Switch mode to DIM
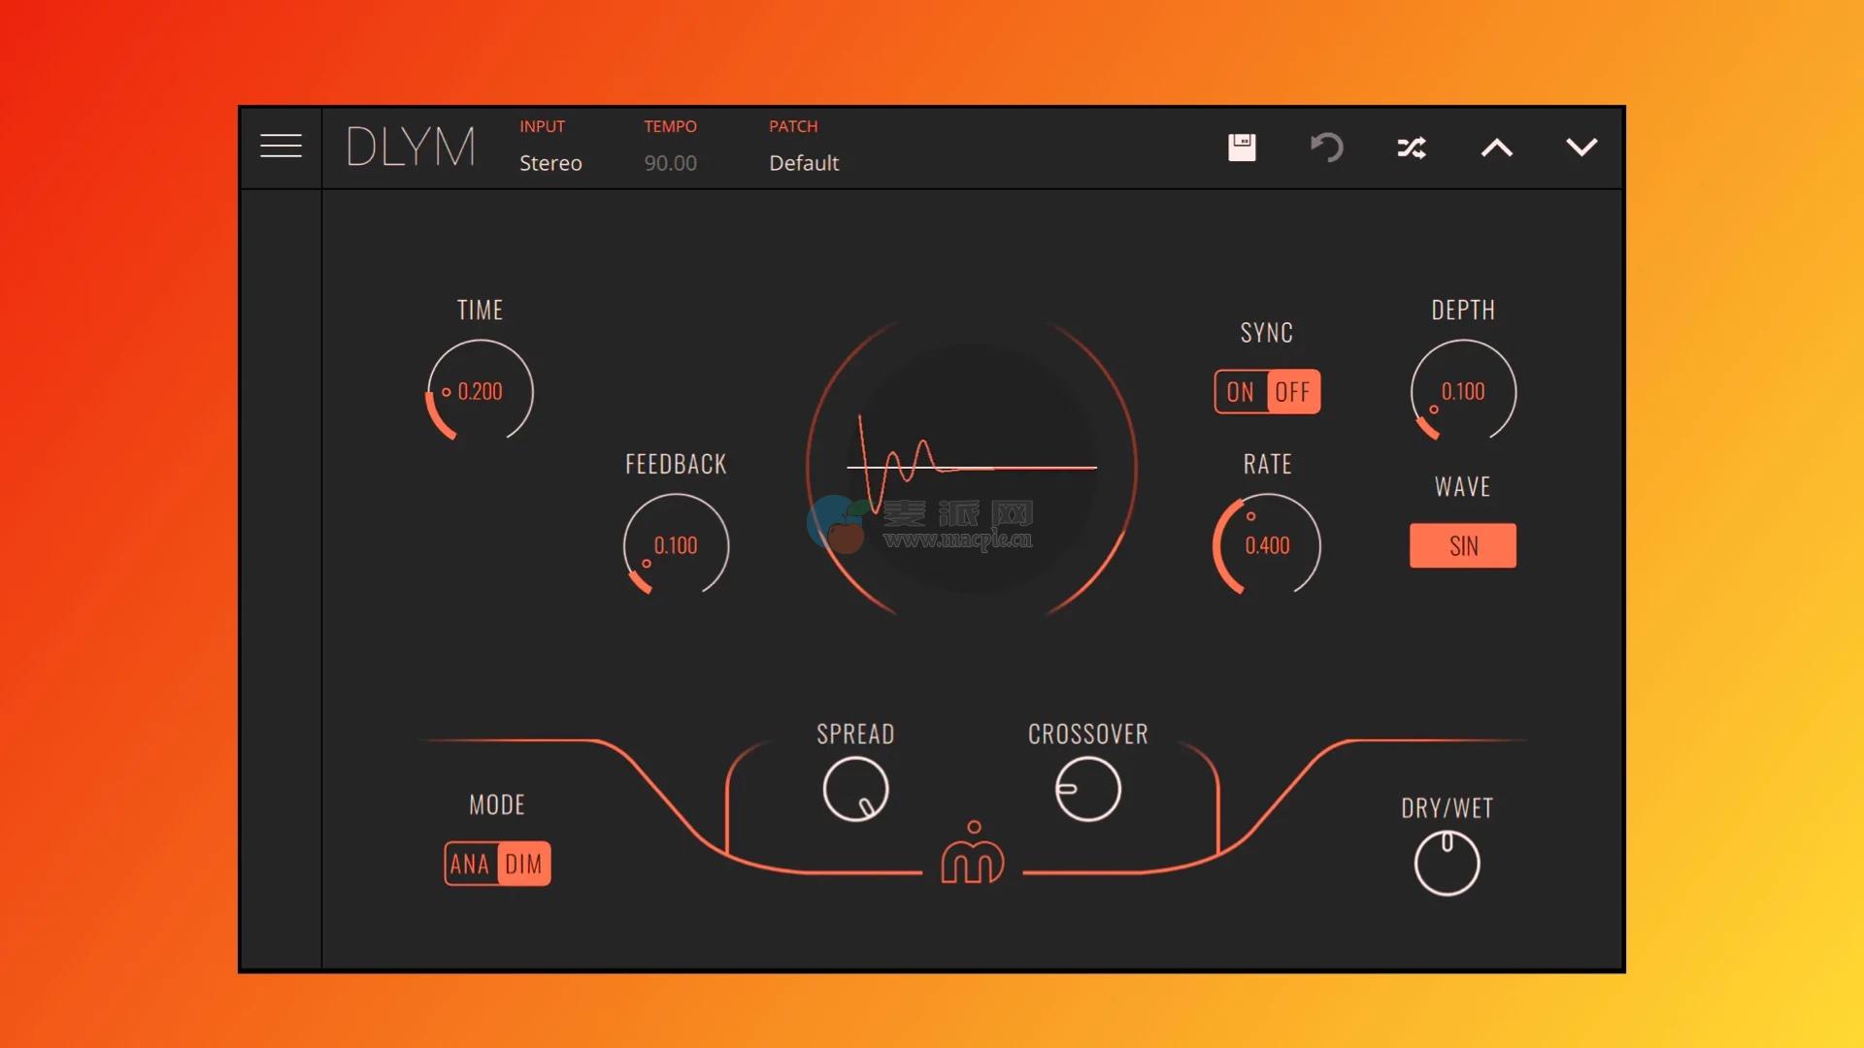The image size is (1864, 1048). (x=524, y=864)
